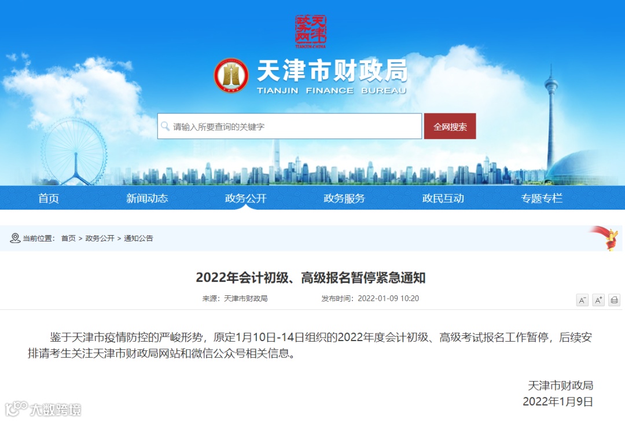The width and height of the screenshot is (625, 421).
Task: Open the 新闻动态 navigation tab
Action: click(x=147, y=198)
